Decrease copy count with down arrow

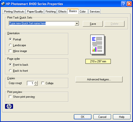(x=36, y=84)
